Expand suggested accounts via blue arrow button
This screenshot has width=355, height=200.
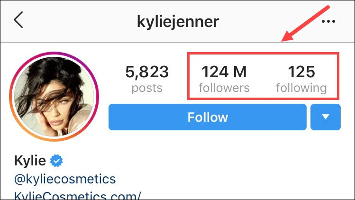326,117
